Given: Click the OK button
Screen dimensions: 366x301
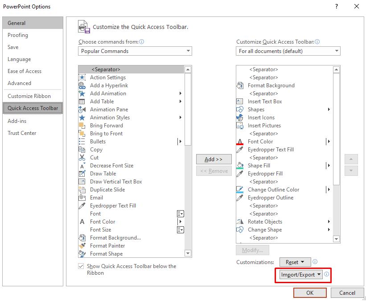Looking at the screenshot, I should 310,293.
